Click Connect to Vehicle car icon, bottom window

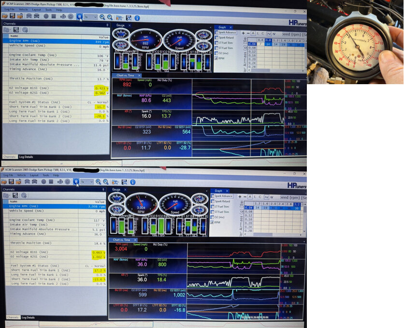click(x=27, y=181)
